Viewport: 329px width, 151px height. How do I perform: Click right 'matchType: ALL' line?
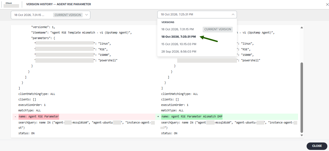[x=172, y=110]
